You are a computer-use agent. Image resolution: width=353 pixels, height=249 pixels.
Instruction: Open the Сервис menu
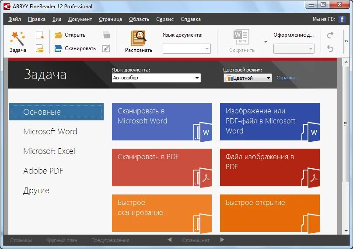click(165, 19)
